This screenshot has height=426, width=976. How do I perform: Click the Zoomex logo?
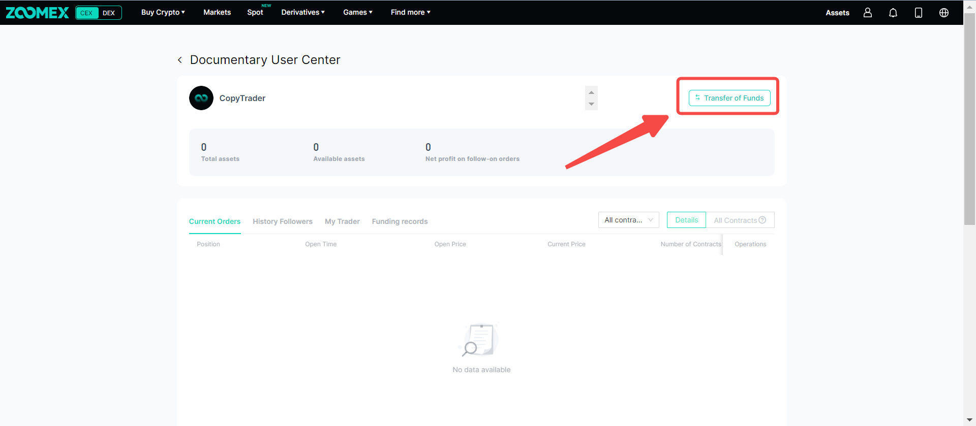(37, 13)
